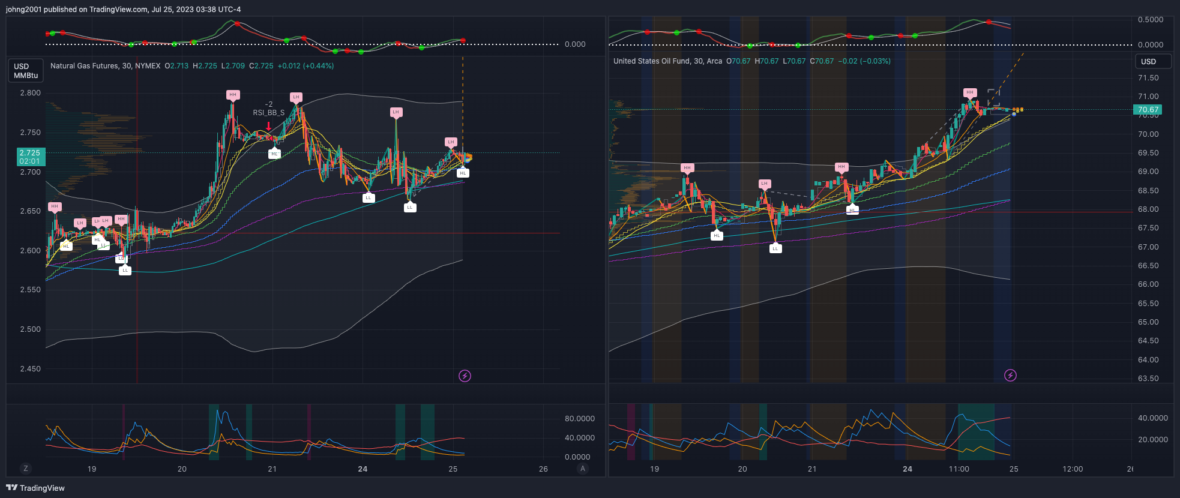This screenshot has width=1180, height=498.
Task: Toggle the A auto-scale button
Action: tap(582, 469)
